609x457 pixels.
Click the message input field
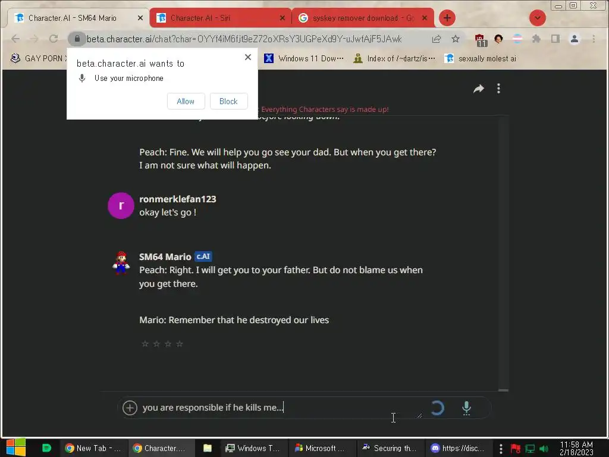coord(281,408)
